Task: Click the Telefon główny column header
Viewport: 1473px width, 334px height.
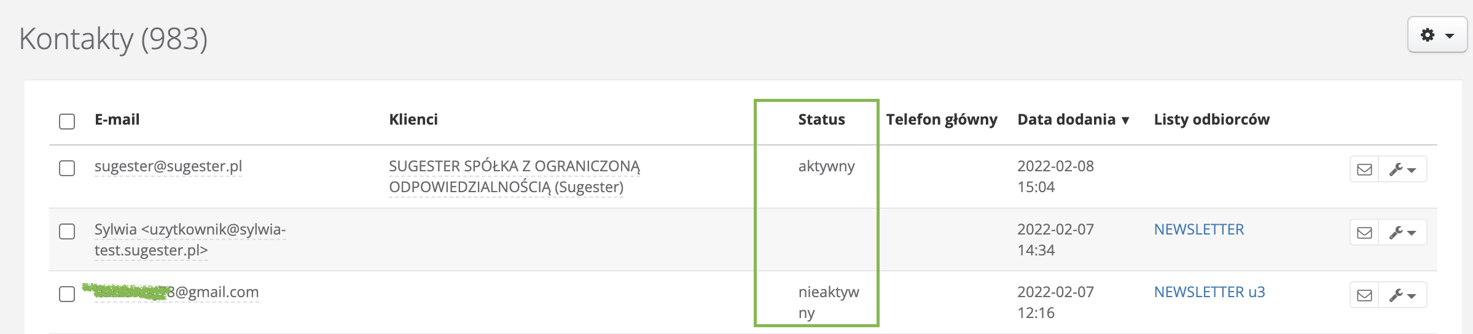Action: 941,120
